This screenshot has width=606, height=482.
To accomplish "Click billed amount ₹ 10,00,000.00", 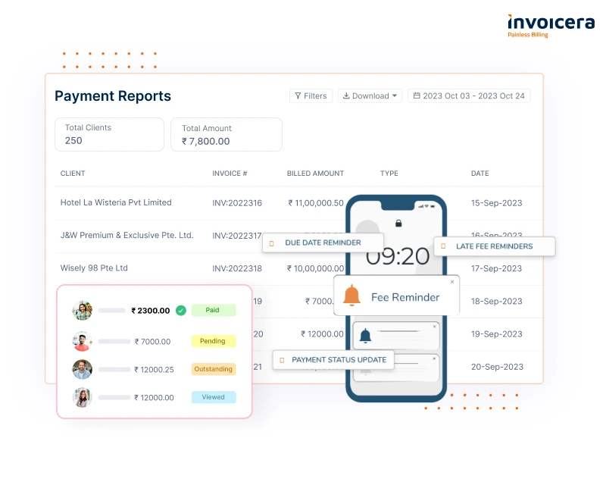I will (315, 268).
